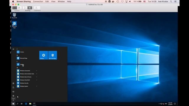This screenshot has height=106, width=189.
Task: Open Spotlight search magnifier
Action: point(171,1)
